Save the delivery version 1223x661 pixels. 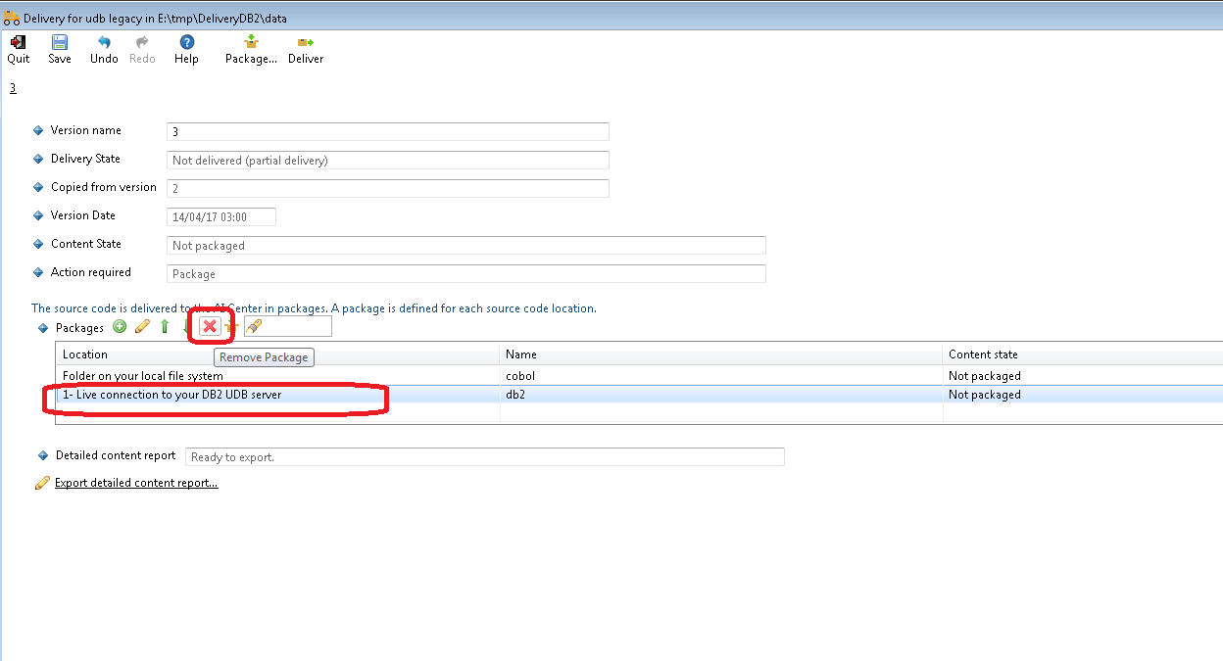(60, 43)
